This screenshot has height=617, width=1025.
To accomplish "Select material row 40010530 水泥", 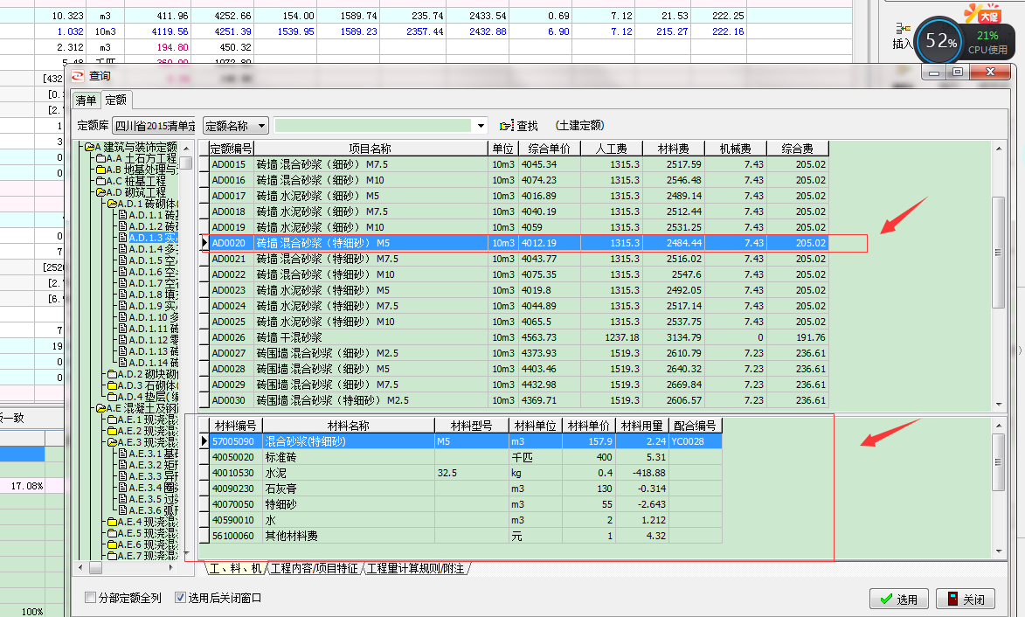I will click(x=466, y=473).
